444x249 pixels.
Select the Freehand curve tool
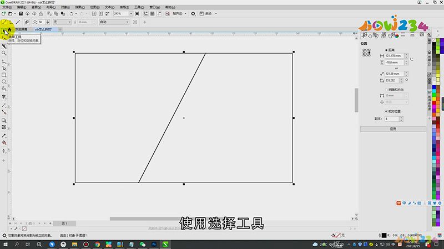click(4, 61)
